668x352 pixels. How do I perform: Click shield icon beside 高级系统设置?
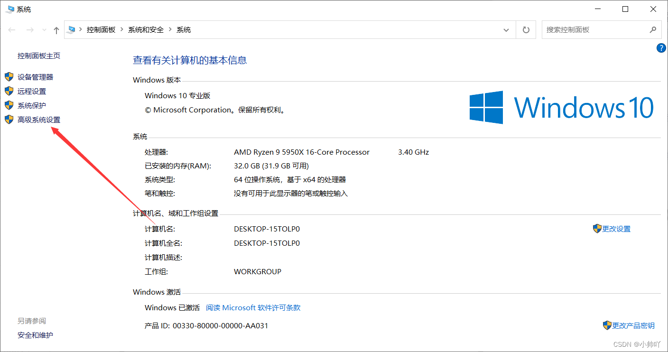[x=9, y=120]
